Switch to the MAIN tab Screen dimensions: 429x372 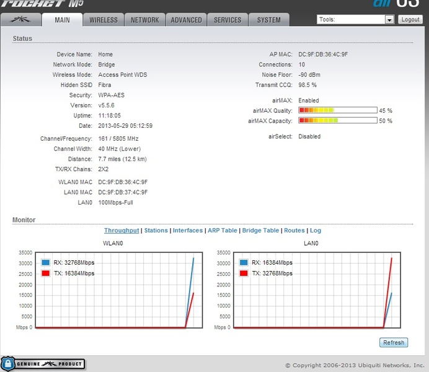[x=62, y=20]
